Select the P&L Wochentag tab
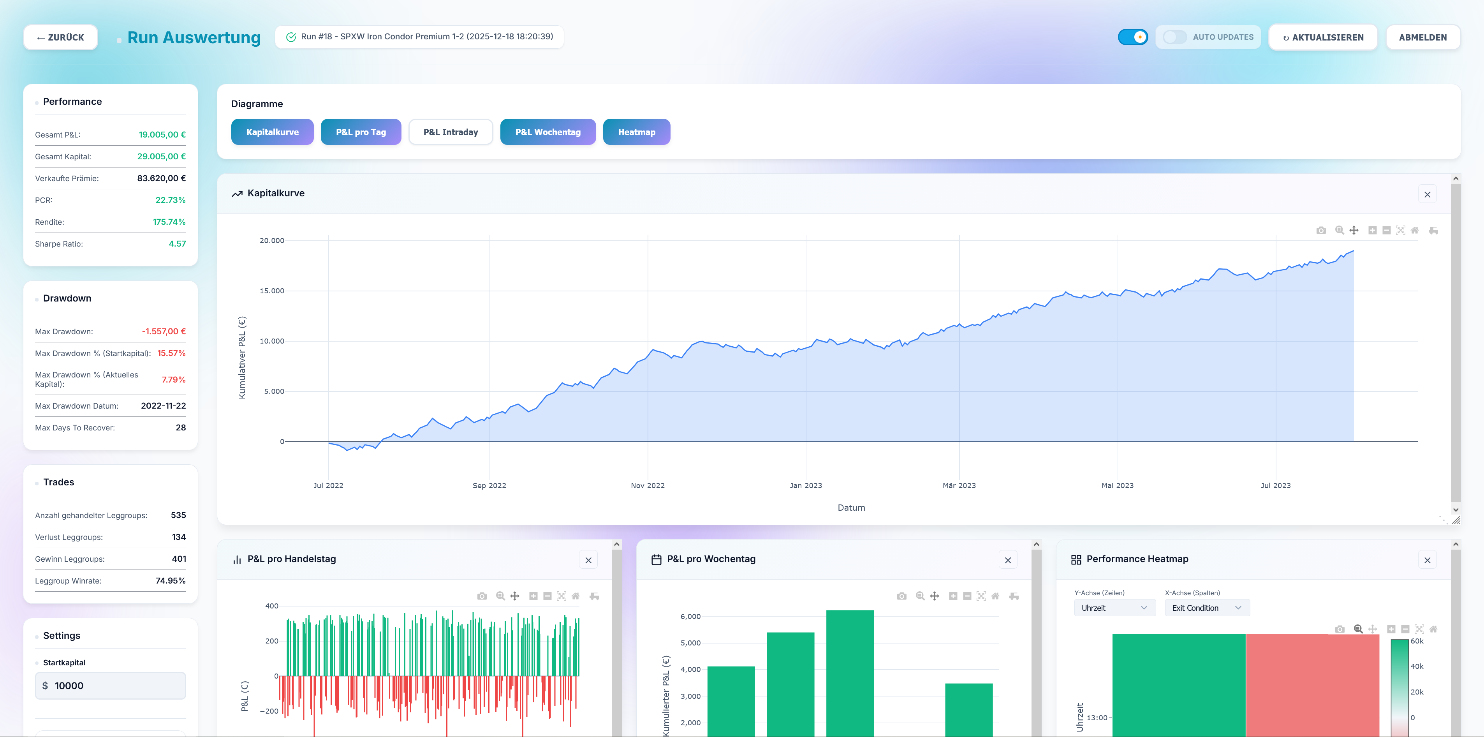Screen dimensions: 1484x737 point(547,132)
